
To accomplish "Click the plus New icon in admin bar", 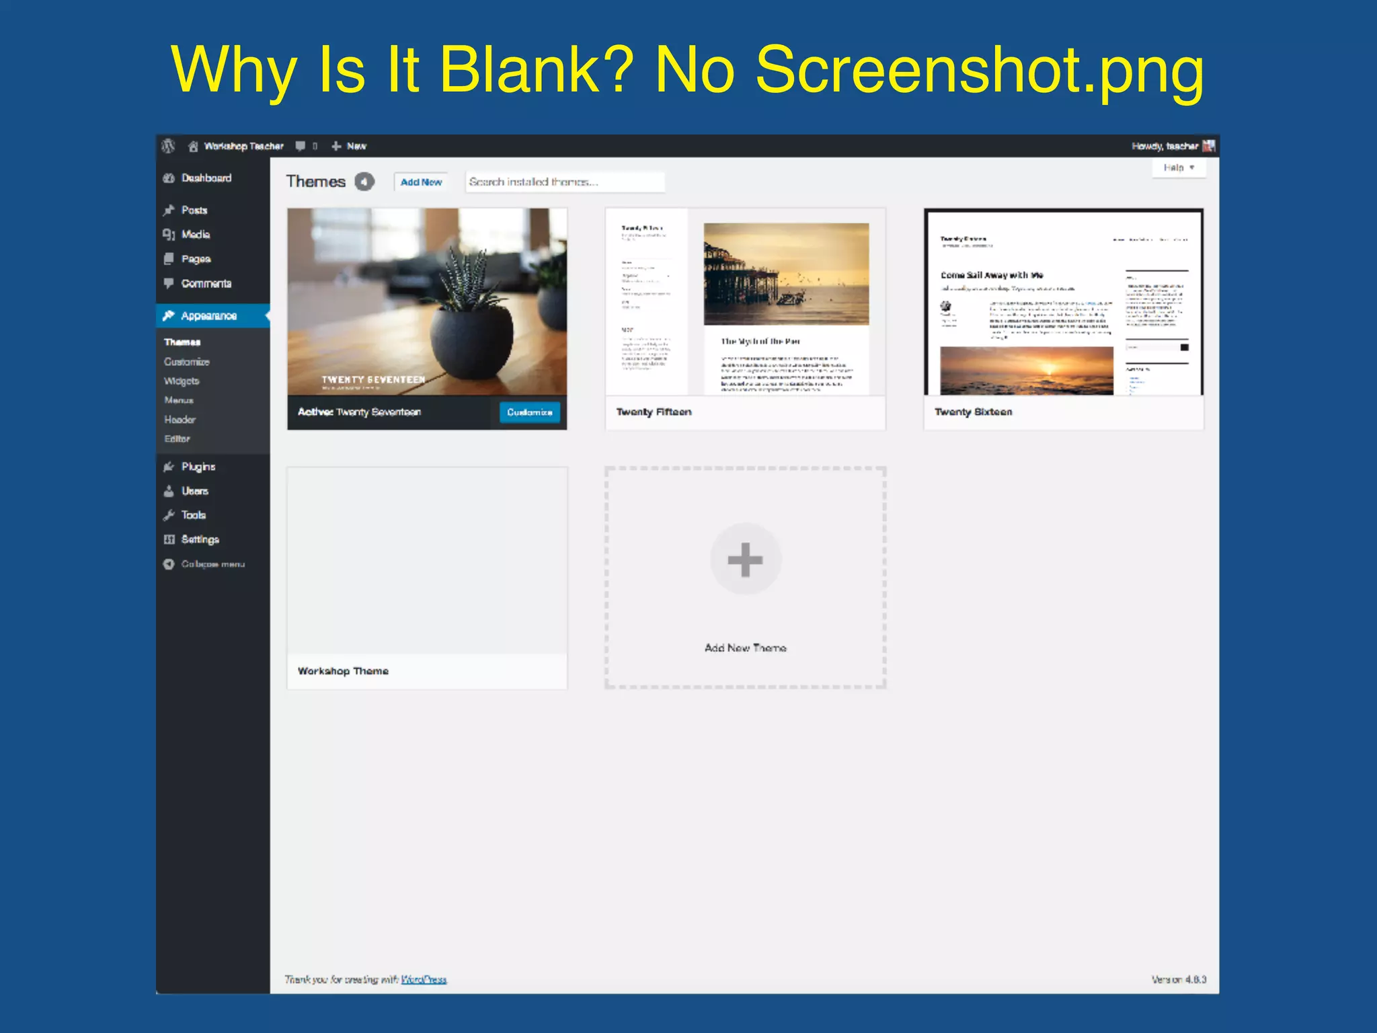I will pos(336,146).
